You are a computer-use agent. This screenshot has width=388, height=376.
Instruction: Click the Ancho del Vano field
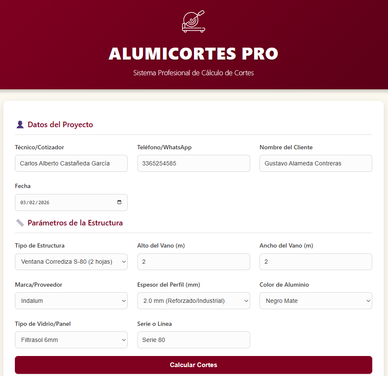coord(316,262)
